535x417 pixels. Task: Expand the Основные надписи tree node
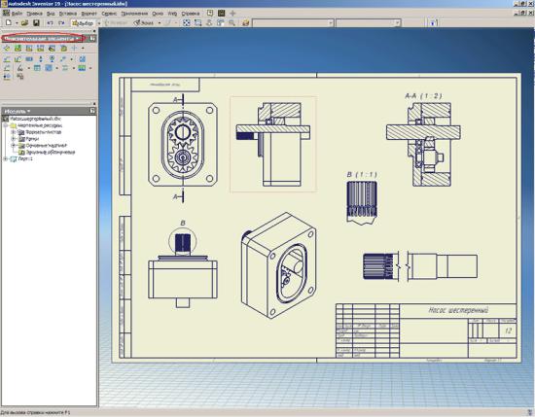coord(14,146)
